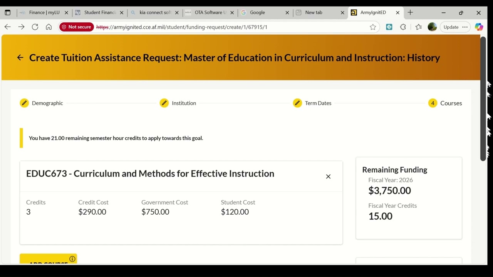
Task: Remove the EDUC673 course with the X
Action: coord(328,177)
